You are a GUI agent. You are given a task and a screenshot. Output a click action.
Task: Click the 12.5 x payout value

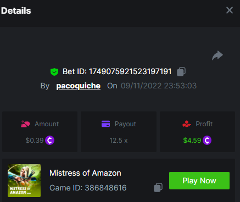coord(119,141)
